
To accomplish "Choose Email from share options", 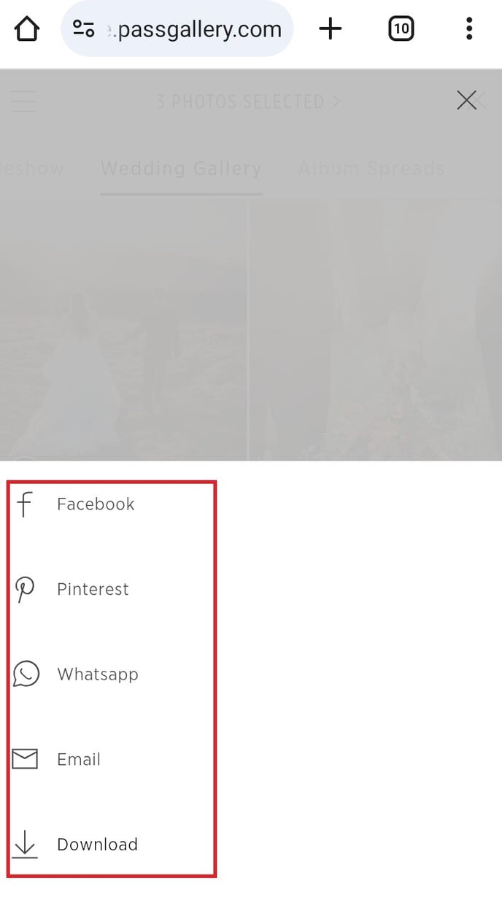I will point(79,759).
